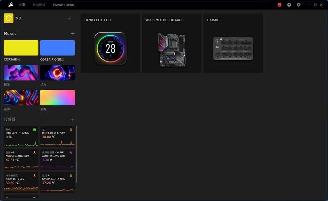Click the Corsair sails logo icon
The image size is (328, 201).
(11, 5)
